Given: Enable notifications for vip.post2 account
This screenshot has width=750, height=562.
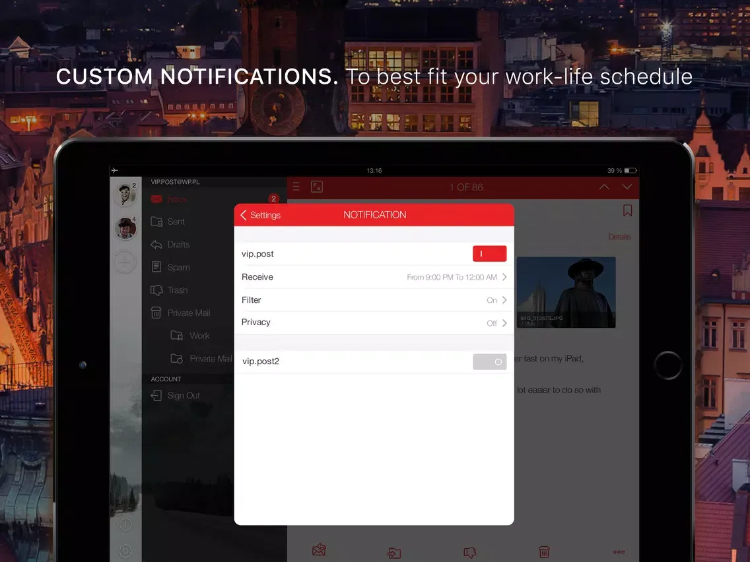Looking at the screenshot, I should click(x=489, y=361).
